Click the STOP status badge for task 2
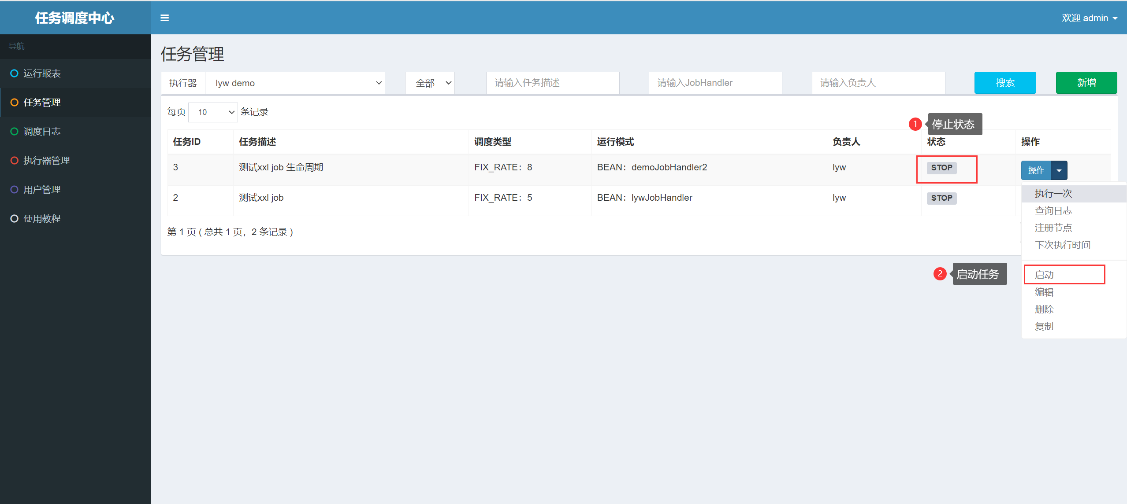Screen dimensions: 1127x504 [x=942, y=198]
